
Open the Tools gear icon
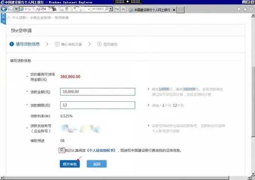251,9
